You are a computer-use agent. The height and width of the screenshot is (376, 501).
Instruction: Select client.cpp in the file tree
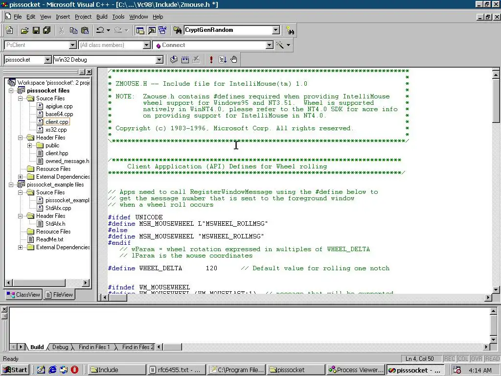pos(57,122)
